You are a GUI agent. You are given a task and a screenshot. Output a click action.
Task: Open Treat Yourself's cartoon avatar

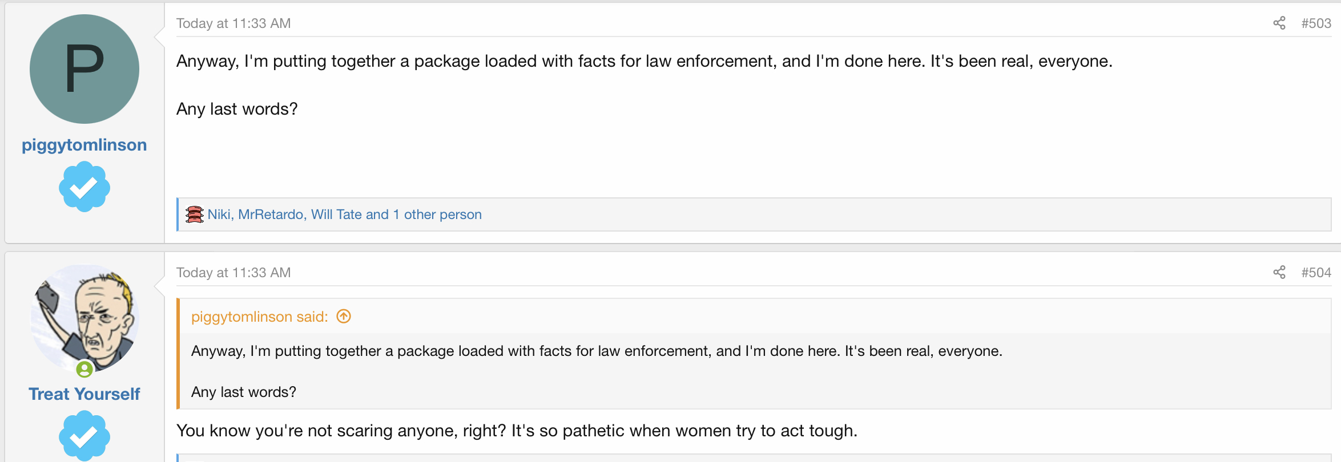click(84, 318)
